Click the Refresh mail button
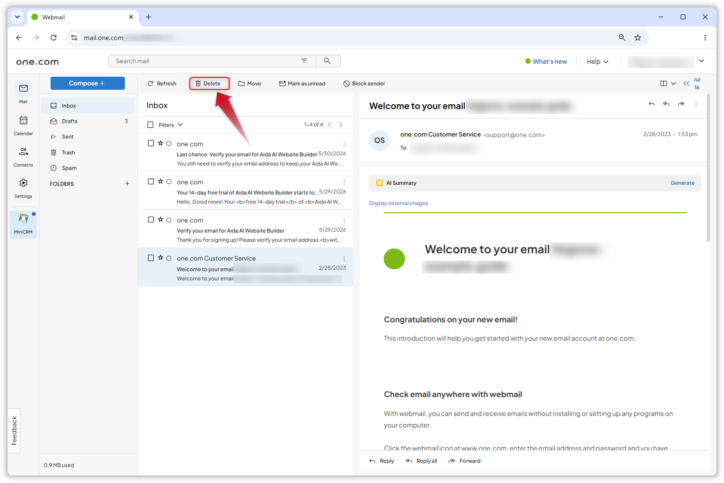 pyautogui.click(x=162, y=83)
